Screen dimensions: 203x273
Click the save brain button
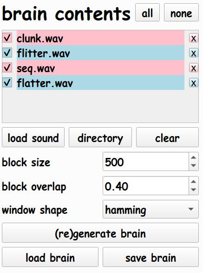tap(151, 257)
